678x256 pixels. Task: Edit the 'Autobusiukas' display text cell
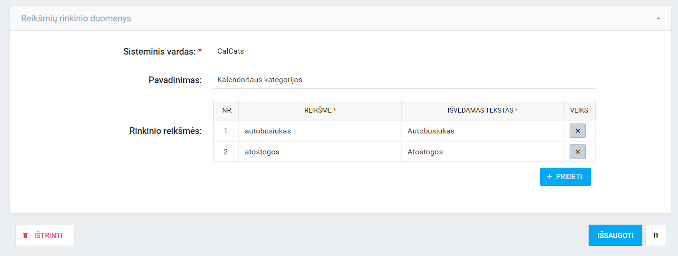[x=482, y=131]
